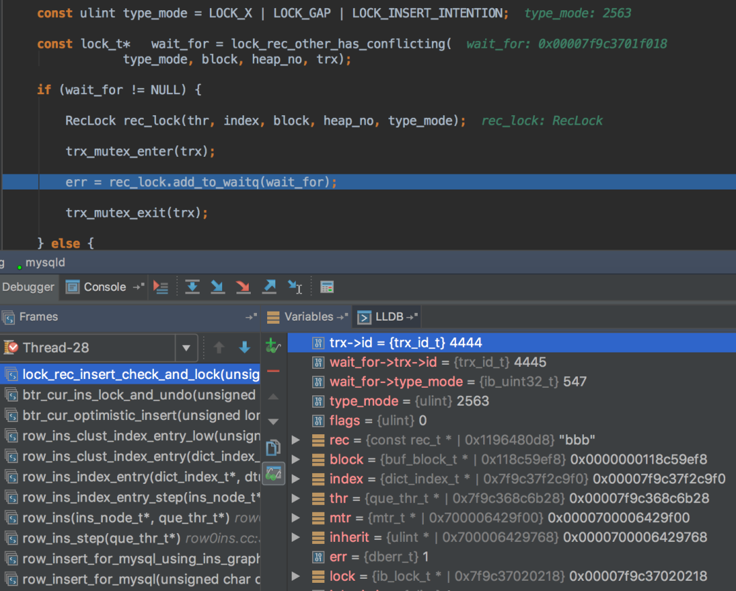The width and height of the screenshot is (736, 591).
Task: Go to next frame down arrow
Action: [x=245, y=348]
